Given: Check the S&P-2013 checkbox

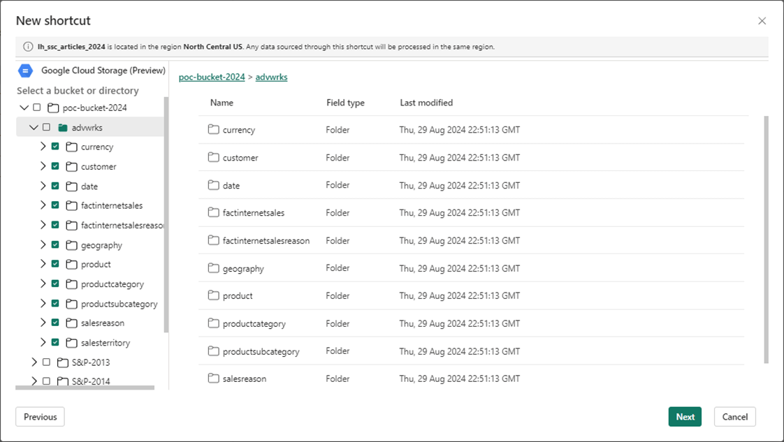Looking at the screenshot, I should [x=46, y=362].
